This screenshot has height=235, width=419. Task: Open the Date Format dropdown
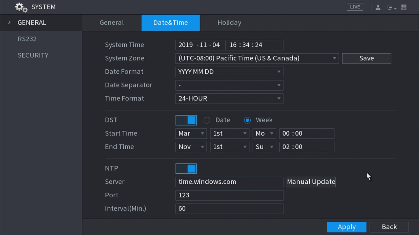[229, 72]
